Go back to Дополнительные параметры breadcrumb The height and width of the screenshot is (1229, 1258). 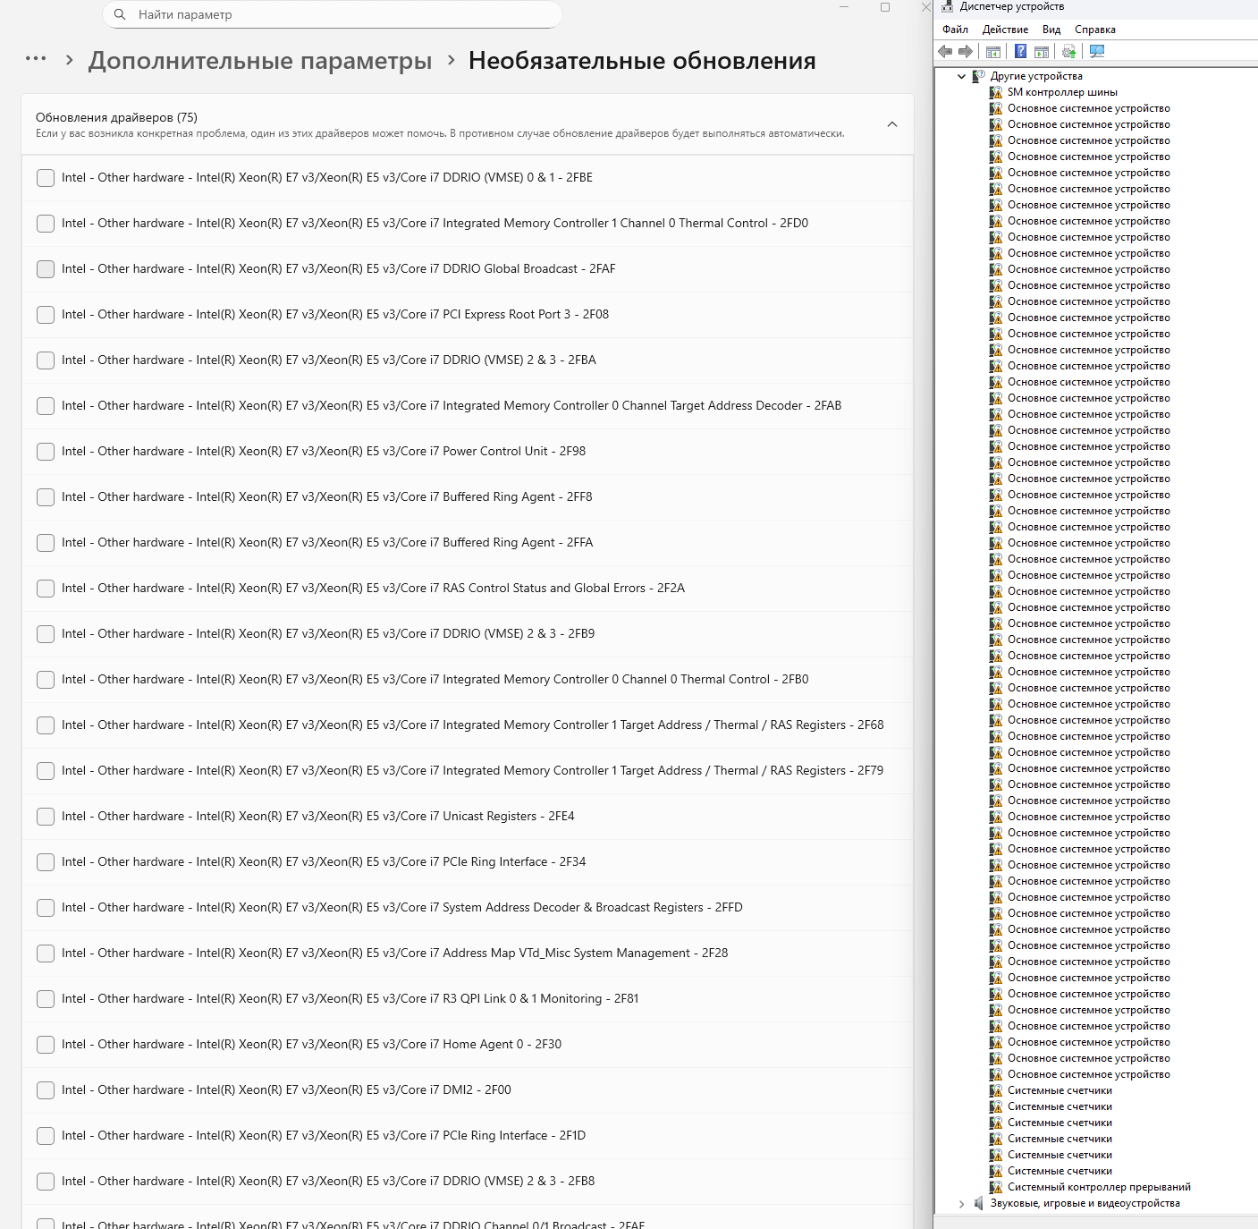tap(260, 61)
